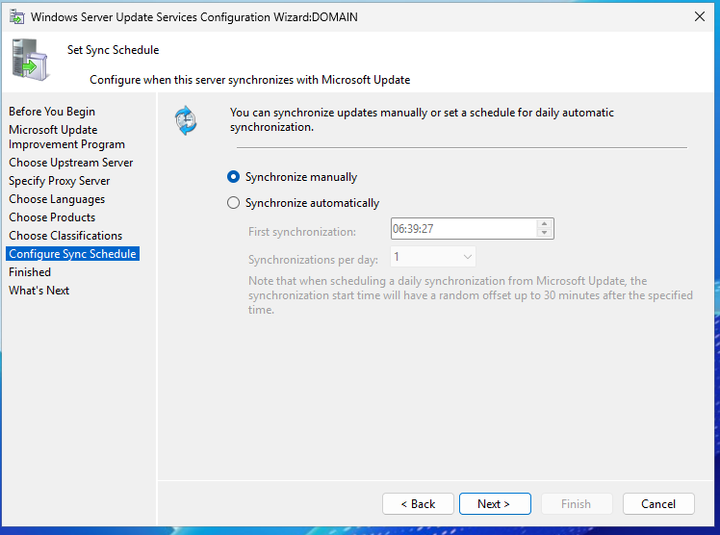The height and width of the screenshot is (535, 720).
Task: Click 'Configure when this server synchronizes' subtitle
Action: pyautogui.click(x=250, y=80)
